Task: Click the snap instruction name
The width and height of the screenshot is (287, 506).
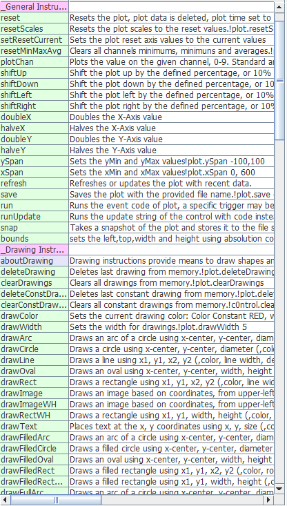Action: [10, 228]
